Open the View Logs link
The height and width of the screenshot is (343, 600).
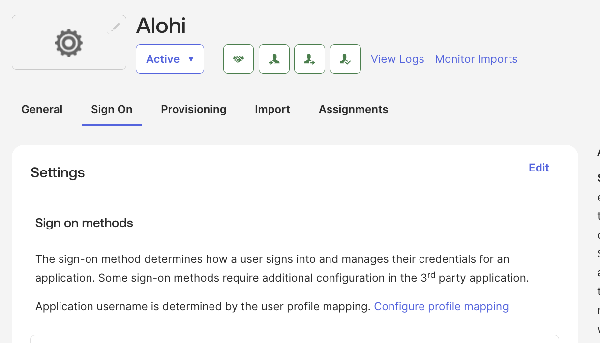[x=397, y=59]
